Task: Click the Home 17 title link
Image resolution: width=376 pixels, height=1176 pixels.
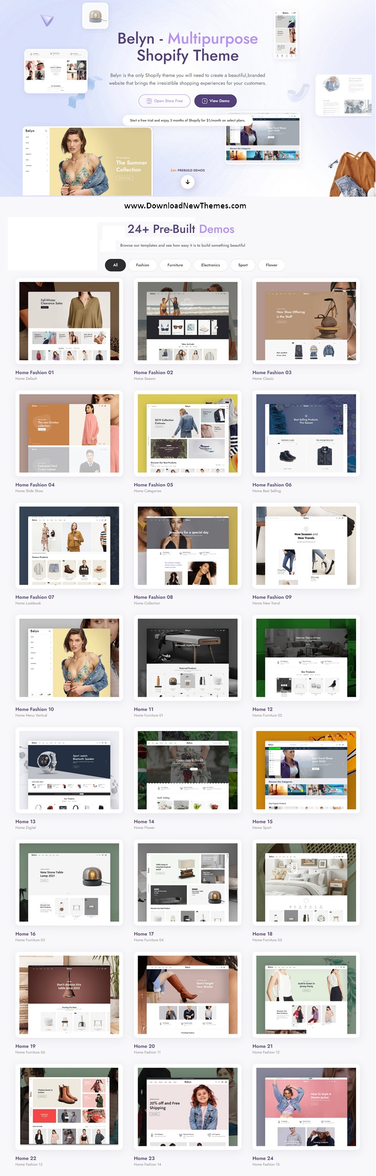Action: pyautogui.click(x=144, y=934)
